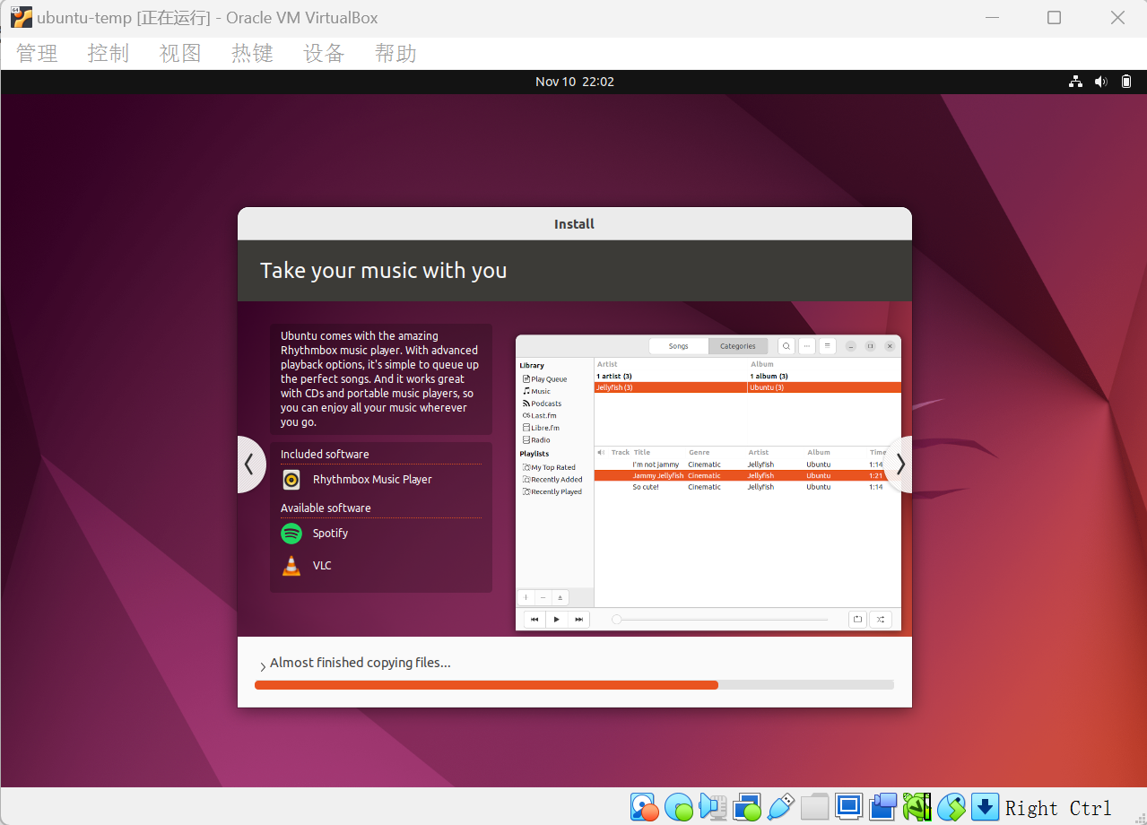Click 'Almost finished copying files...' status text
Screen dimensions: 1147x825
click(361, 664)
